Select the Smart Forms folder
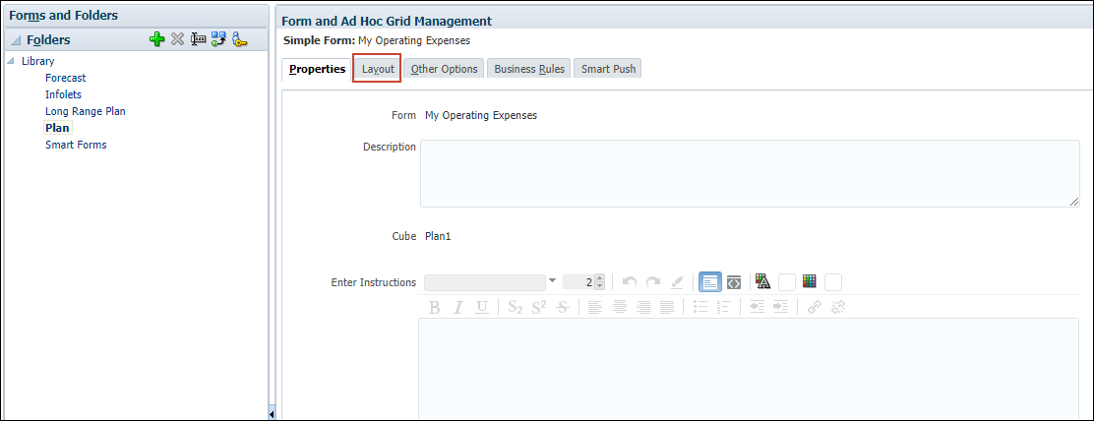This screenshot has width=1094, height=421. 76,145
